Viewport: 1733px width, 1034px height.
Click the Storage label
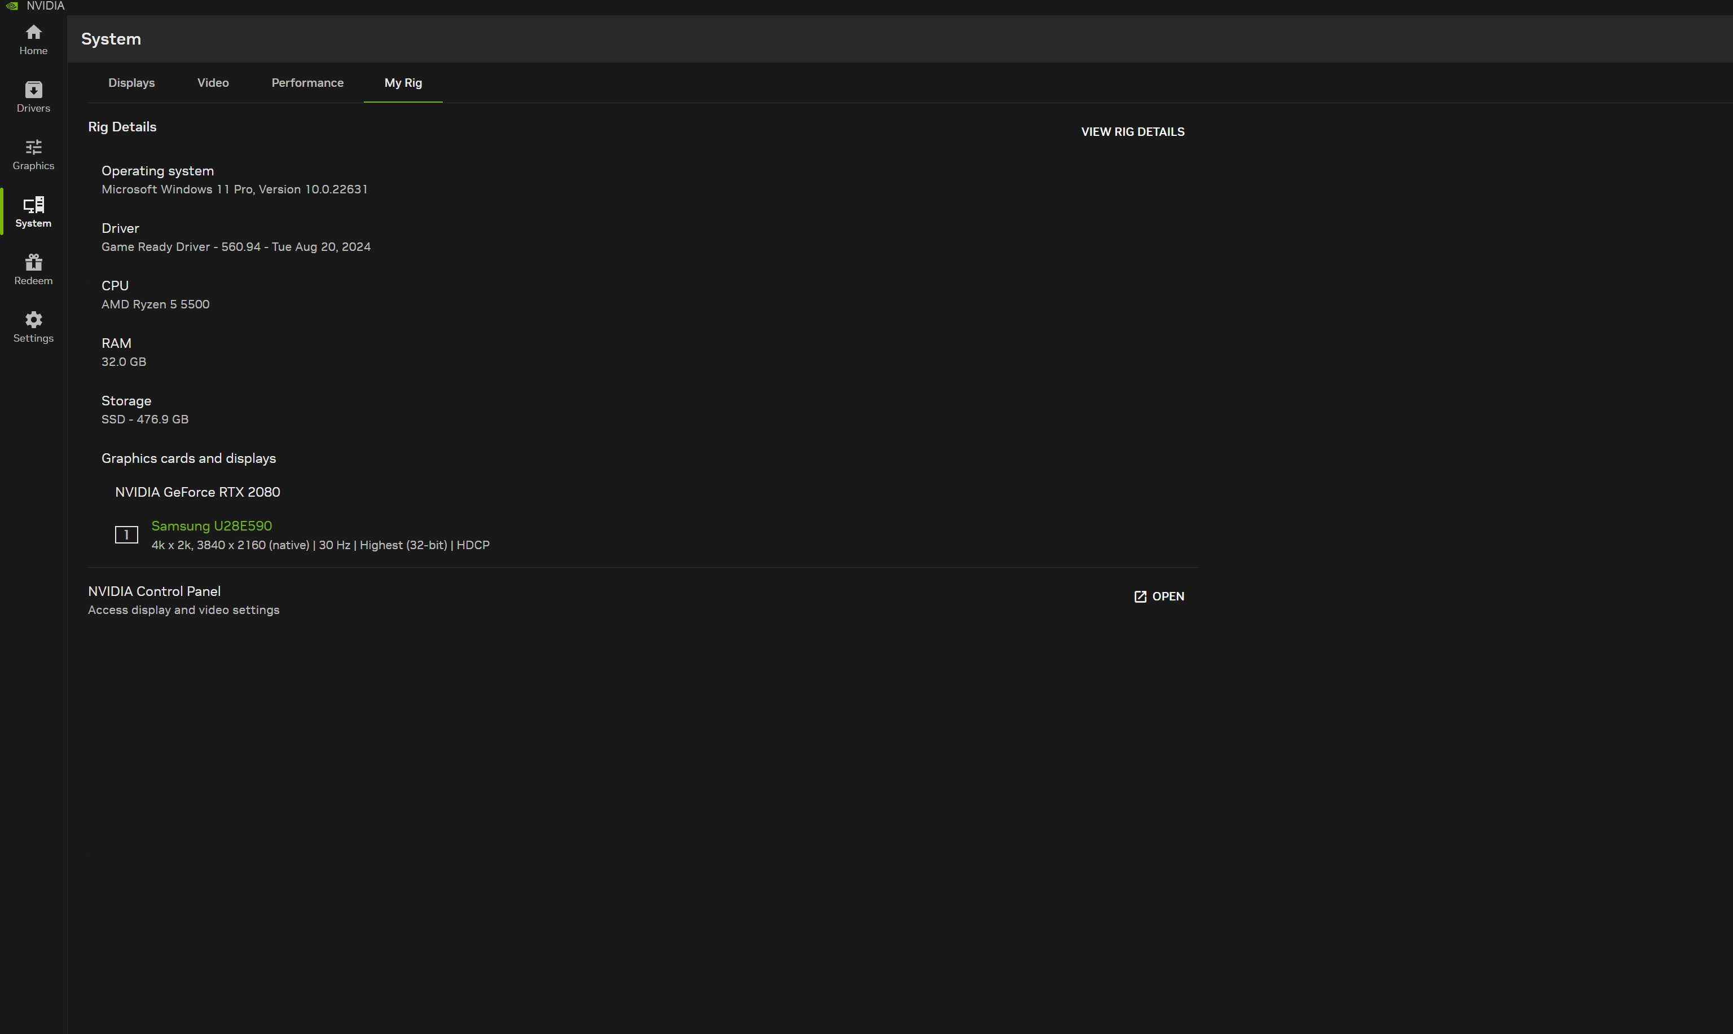coord(126,401)
